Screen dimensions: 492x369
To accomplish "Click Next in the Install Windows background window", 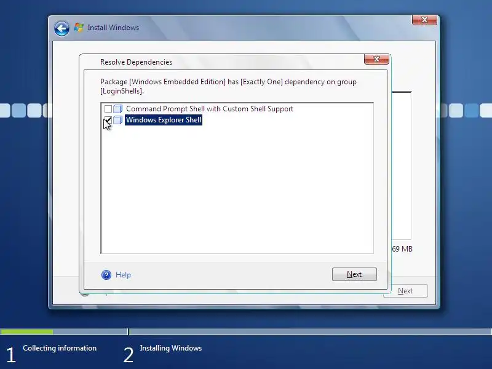I will pyautogui.click(x=405, y=291).
